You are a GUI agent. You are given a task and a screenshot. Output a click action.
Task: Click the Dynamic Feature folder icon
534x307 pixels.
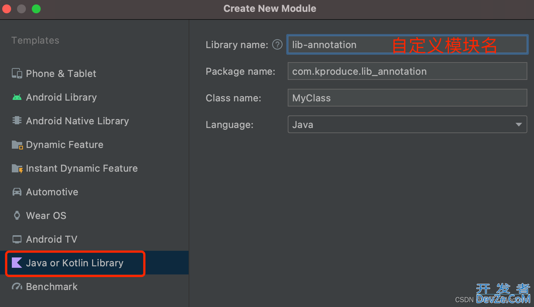pos(17,145)
